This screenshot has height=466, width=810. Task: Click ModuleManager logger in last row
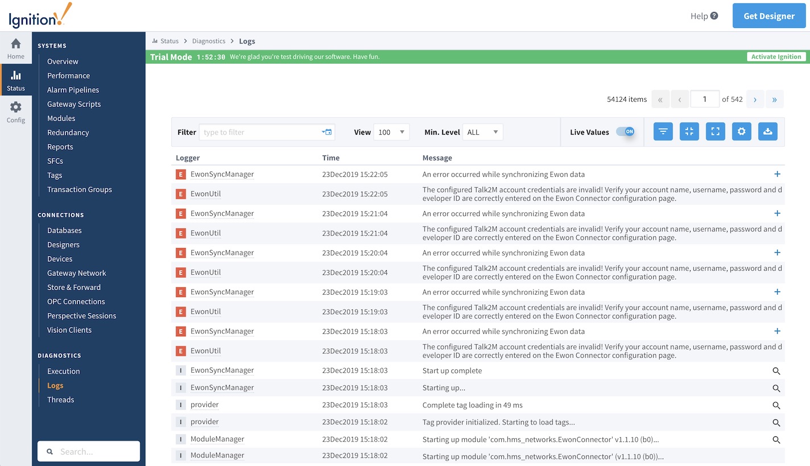pos(217,456)
